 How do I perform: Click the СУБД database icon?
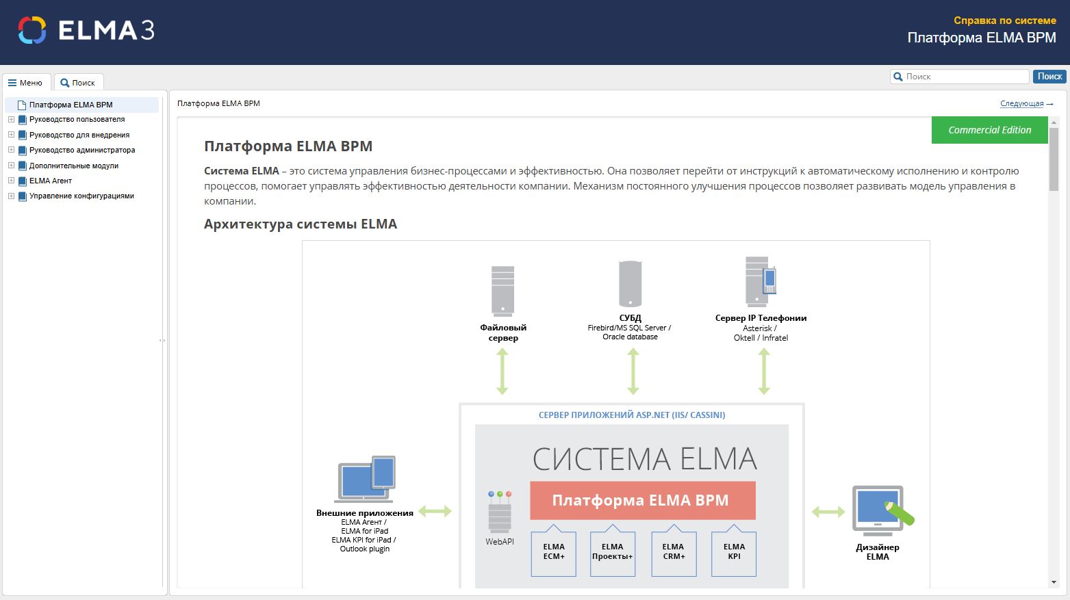[x=630, y=284]
